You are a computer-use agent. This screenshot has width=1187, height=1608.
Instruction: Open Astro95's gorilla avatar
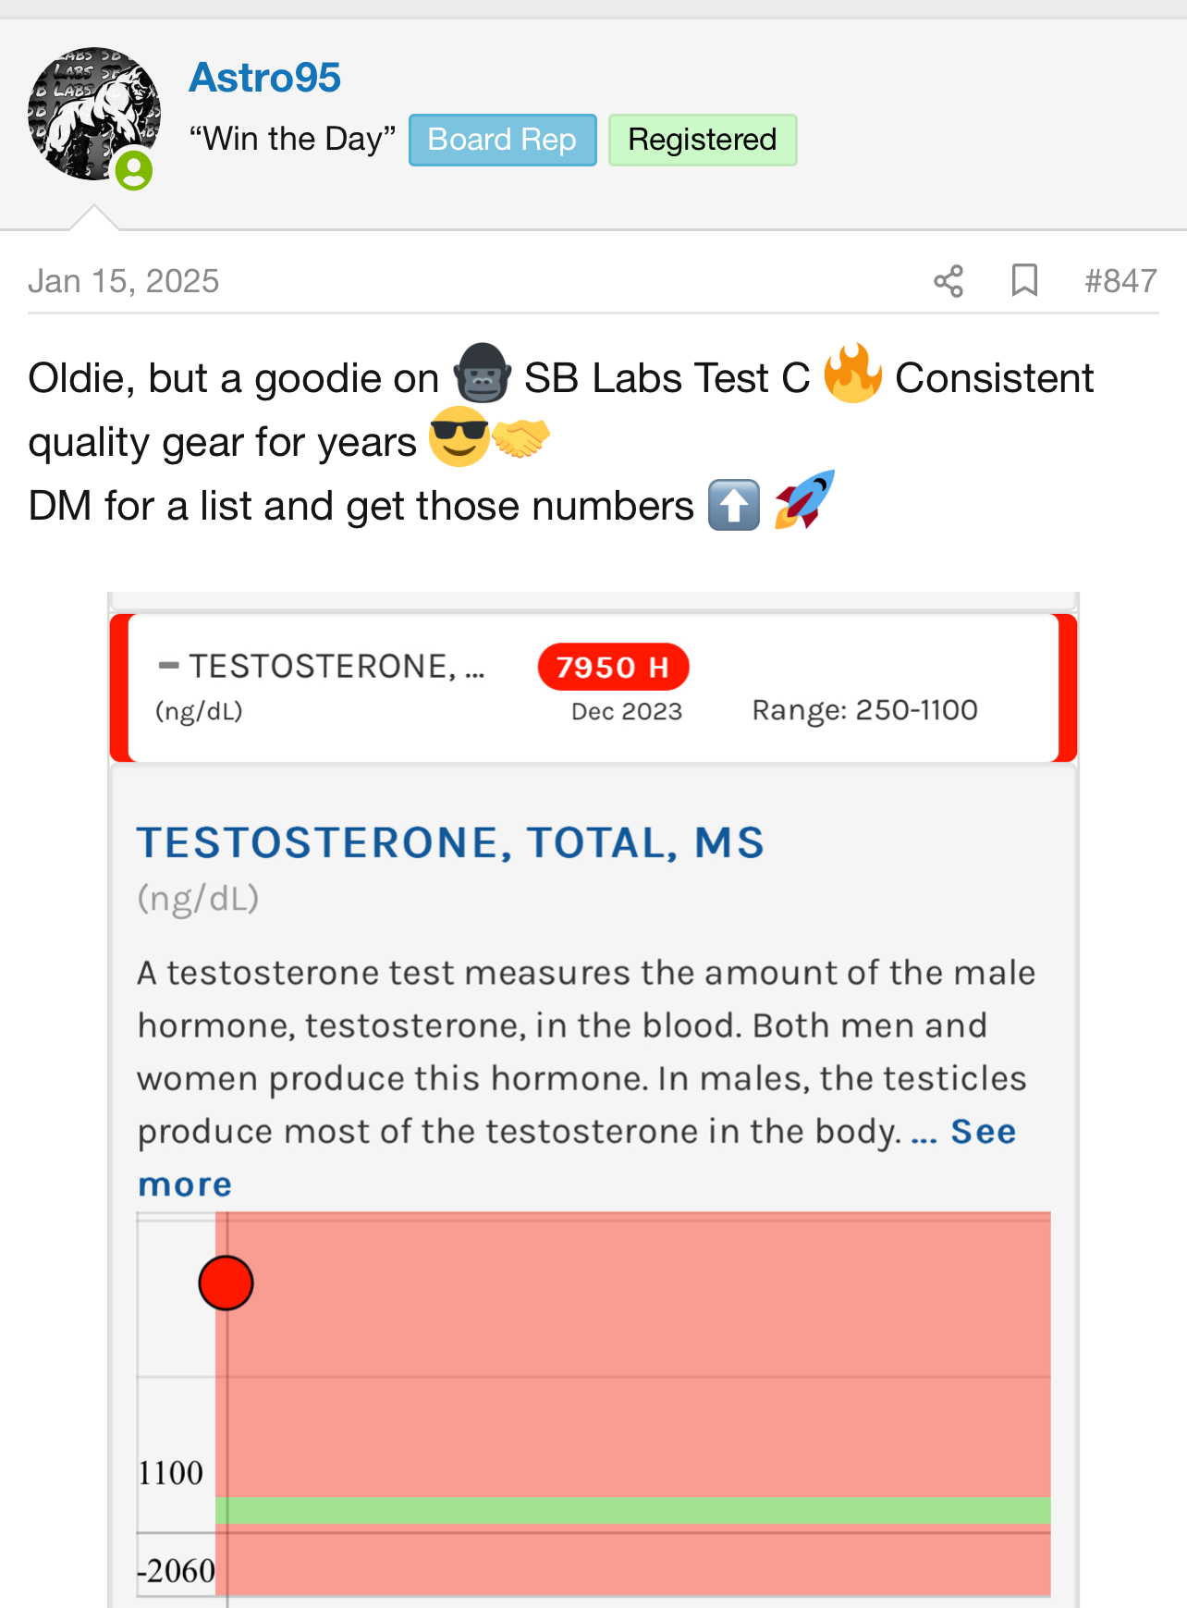[x=93, y=114]
